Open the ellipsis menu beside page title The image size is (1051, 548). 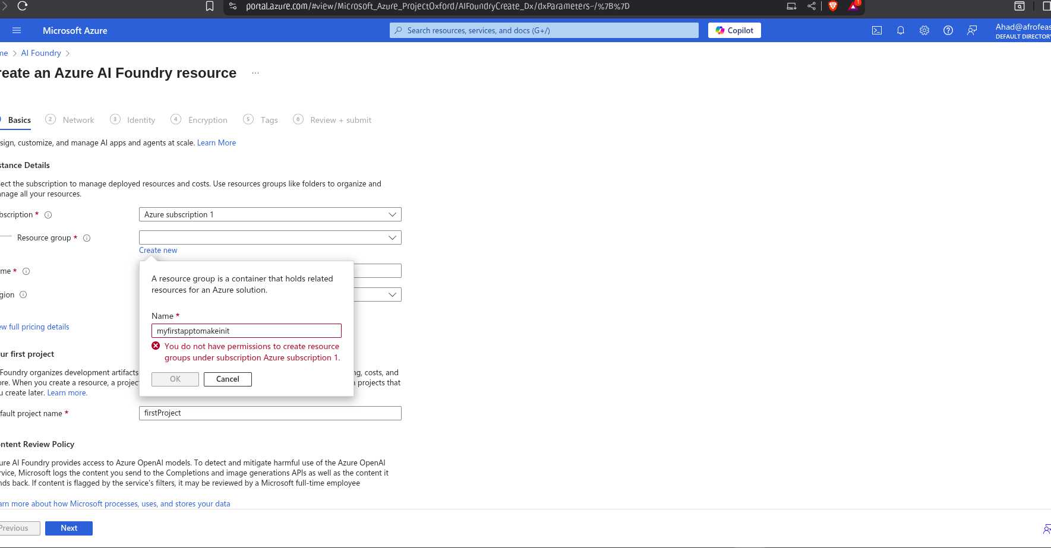[x=255, y=73]
